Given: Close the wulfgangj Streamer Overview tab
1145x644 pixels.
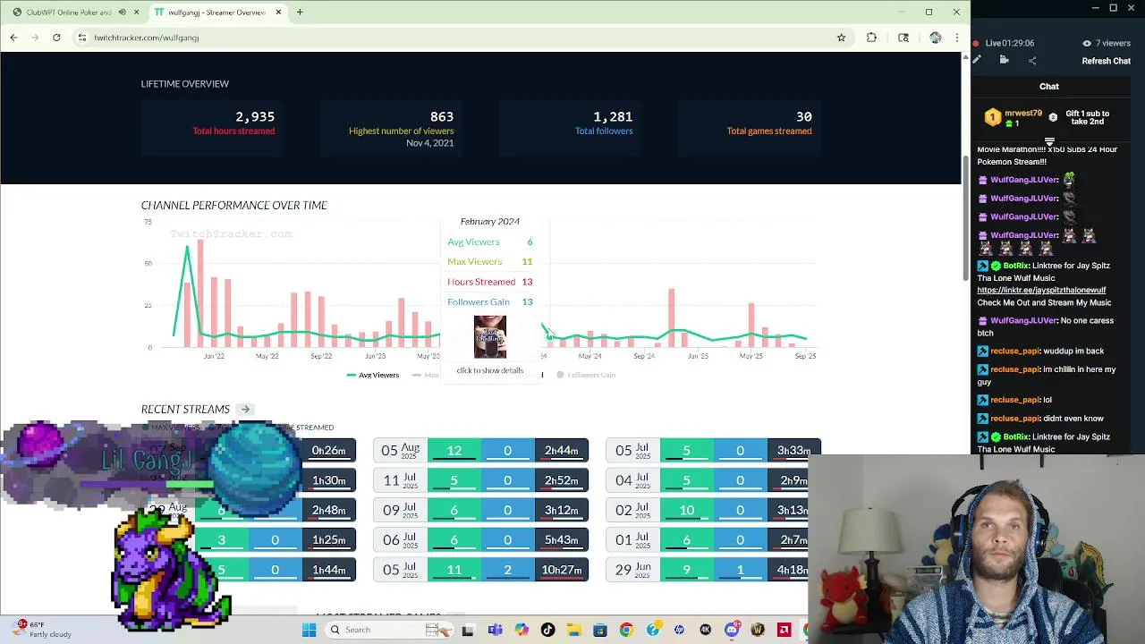Looking at the screenshot, I should [278, 13].
